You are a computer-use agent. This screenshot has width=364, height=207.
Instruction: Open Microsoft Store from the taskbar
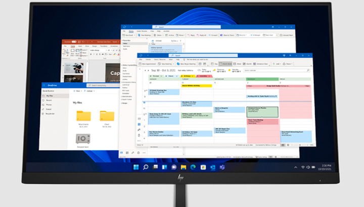click(203, 167)
